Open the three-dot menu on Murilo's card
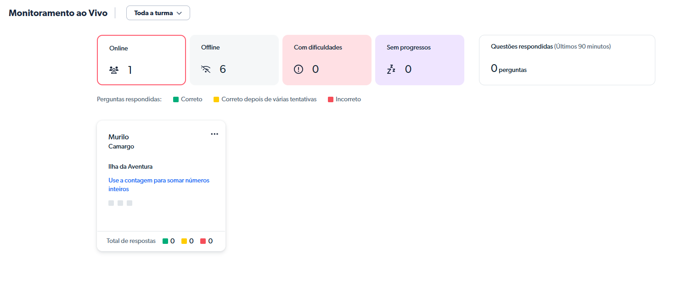Image resolution: width=693 pixels, height=281 pixels. coord(214,134)
